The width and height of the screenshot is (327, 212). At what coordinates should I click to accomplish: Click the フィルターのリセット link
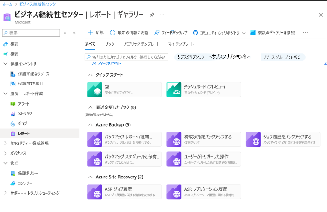[x=106, y=64]
